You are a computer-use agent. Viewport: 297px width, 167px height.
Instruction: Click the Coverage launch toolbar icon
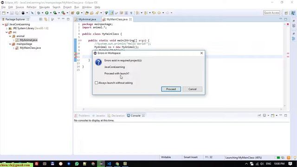pos(55,13)
